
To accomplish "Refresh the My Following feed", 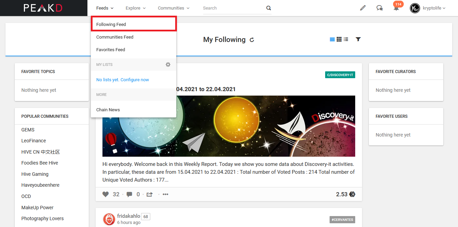I will pos(252,40).
